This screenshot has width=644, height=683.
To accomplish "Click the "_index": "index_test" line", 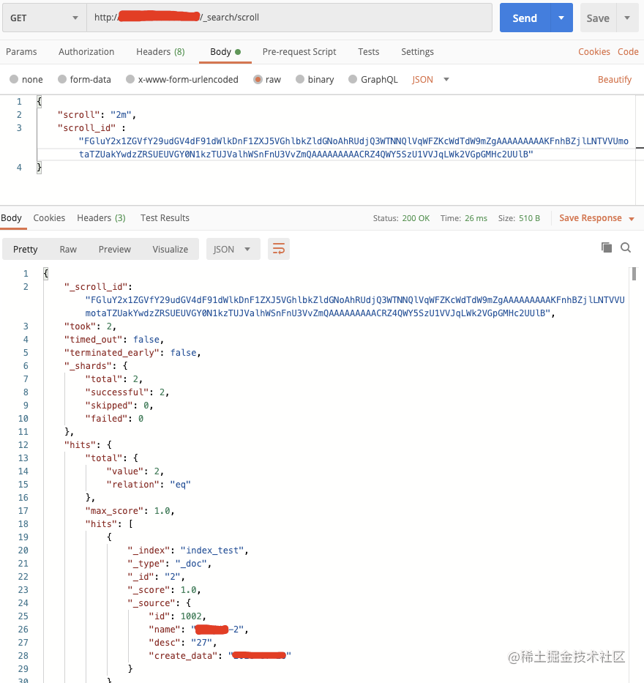I will 188,550.
